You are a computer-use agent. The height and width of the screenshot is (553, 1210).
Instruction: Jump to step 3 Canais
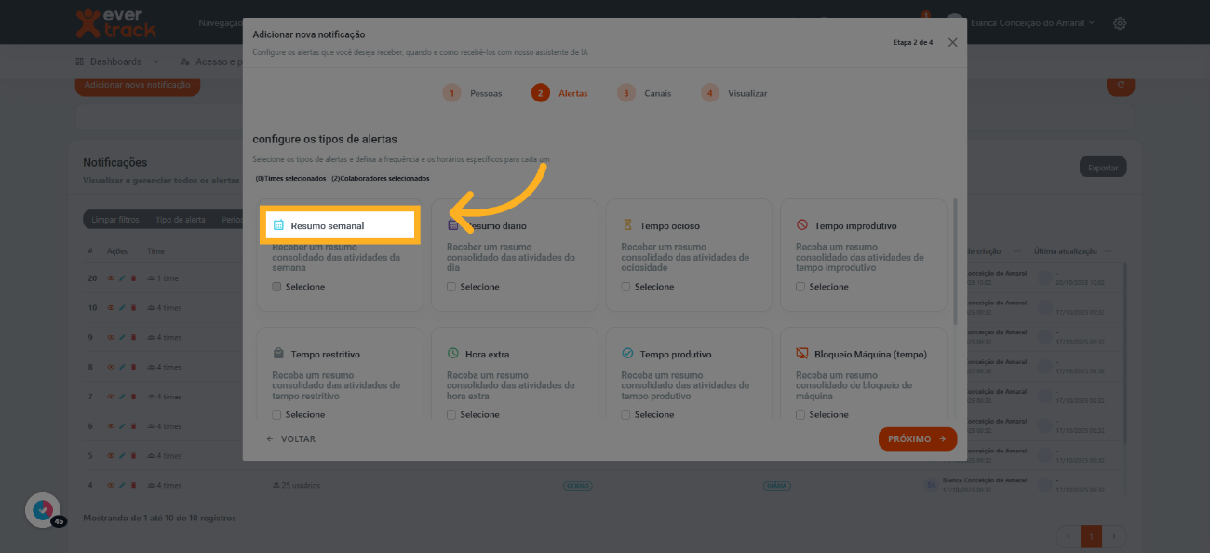point(644,93)
